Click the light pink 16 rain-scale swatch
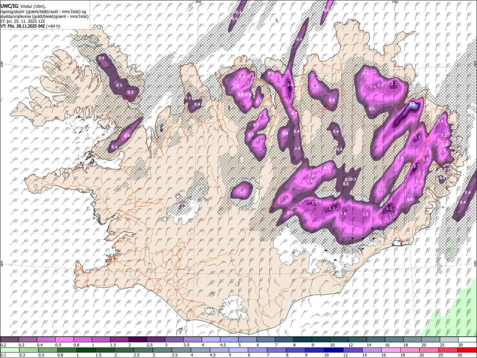 pyautogui.click(x=391, y=350)
